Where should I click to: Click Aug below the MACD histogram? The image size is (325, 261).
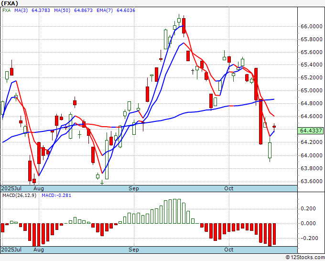click(38, 250)
